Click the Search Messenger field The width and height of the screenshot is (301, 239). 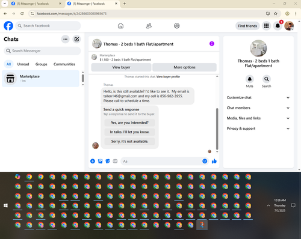42,51
